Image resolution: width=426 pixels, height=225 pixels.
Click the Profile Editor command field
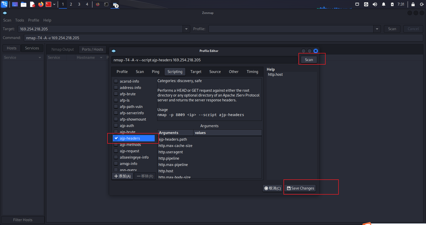pyautogui.click(x=204, y=60)
